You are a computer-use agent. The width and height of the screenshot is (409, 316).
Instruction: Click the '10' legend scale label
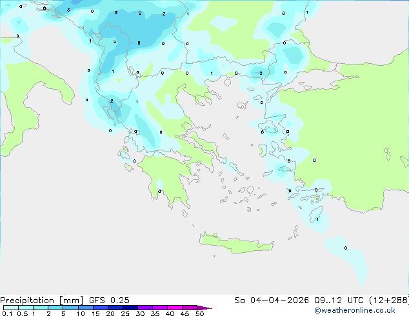coord(81,313)
